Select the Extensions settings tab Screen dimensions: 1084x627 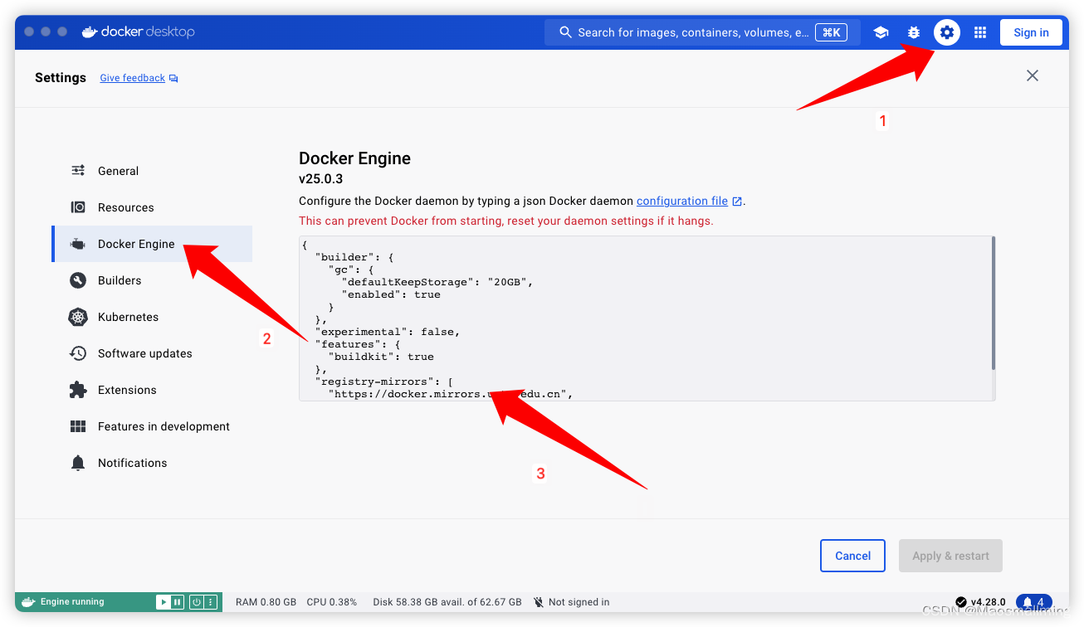click(x=152, y=390)
